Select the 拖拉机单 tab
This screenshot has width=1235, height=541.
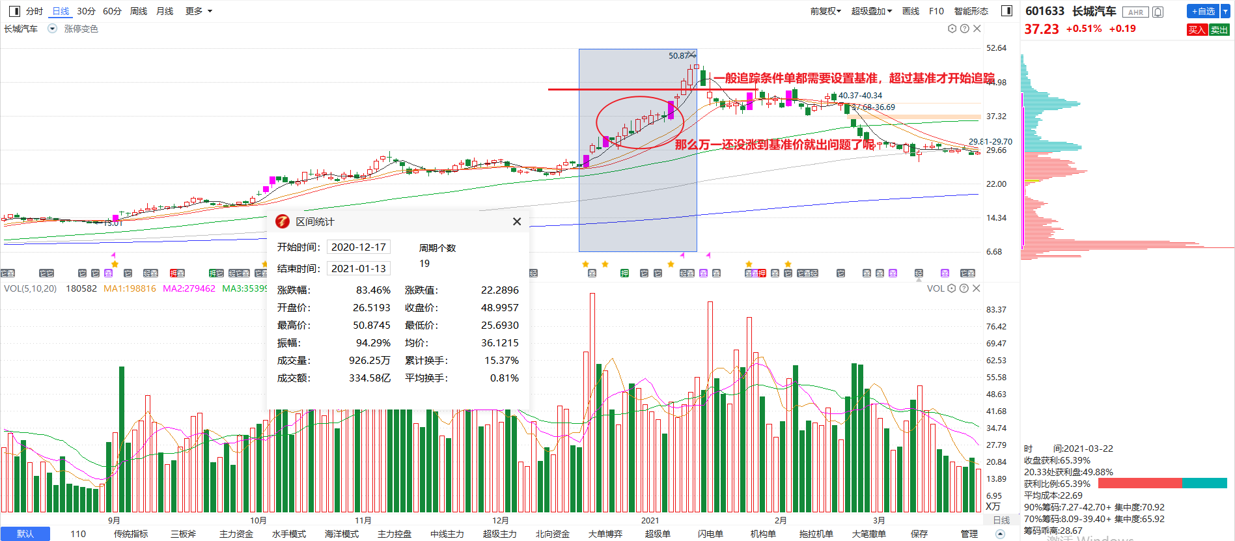tap(816, 534)
